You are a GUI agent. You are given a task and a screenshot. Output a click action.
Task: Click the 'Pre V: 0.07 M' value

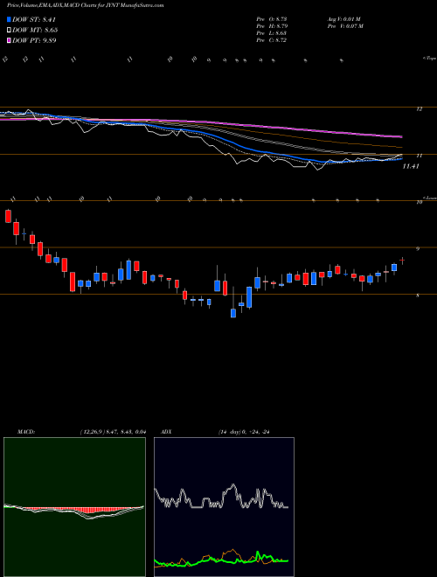tap(345, 26)
